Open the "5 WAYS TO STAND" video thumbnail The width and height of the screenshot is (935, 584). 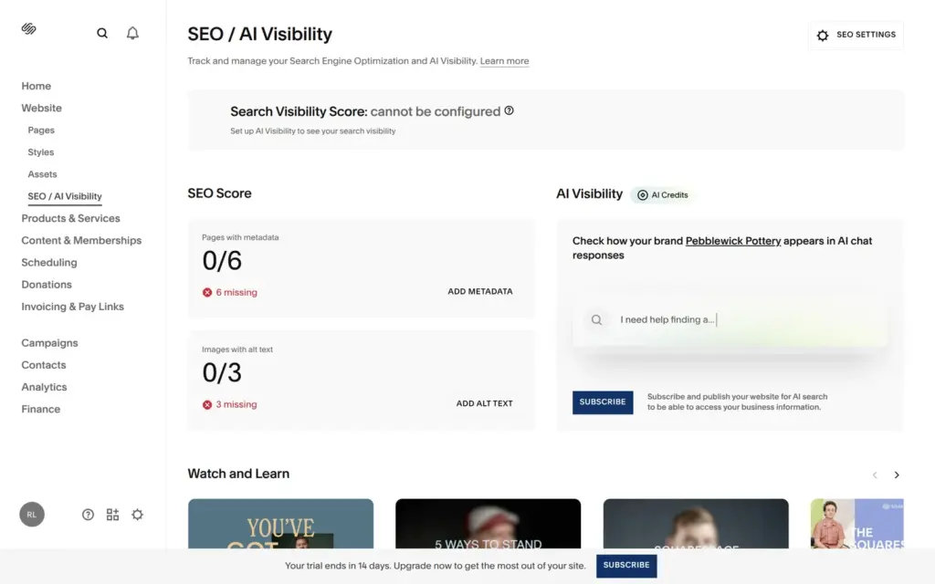point(488,523)
